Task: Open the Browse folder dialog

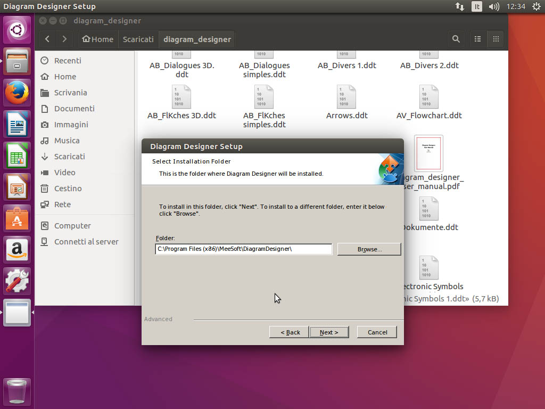Action: (x=369, y=249)
